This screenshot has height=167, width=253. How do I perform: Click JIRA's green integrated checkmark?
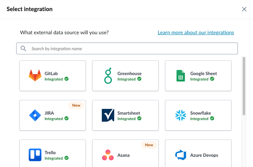(x=66, y=119)
